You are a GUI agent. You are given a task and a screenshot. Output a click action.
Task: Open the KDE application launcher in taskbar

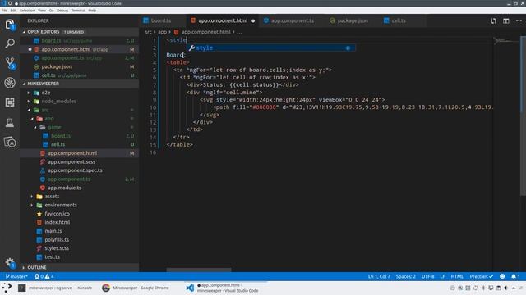(x=7, y=288)
